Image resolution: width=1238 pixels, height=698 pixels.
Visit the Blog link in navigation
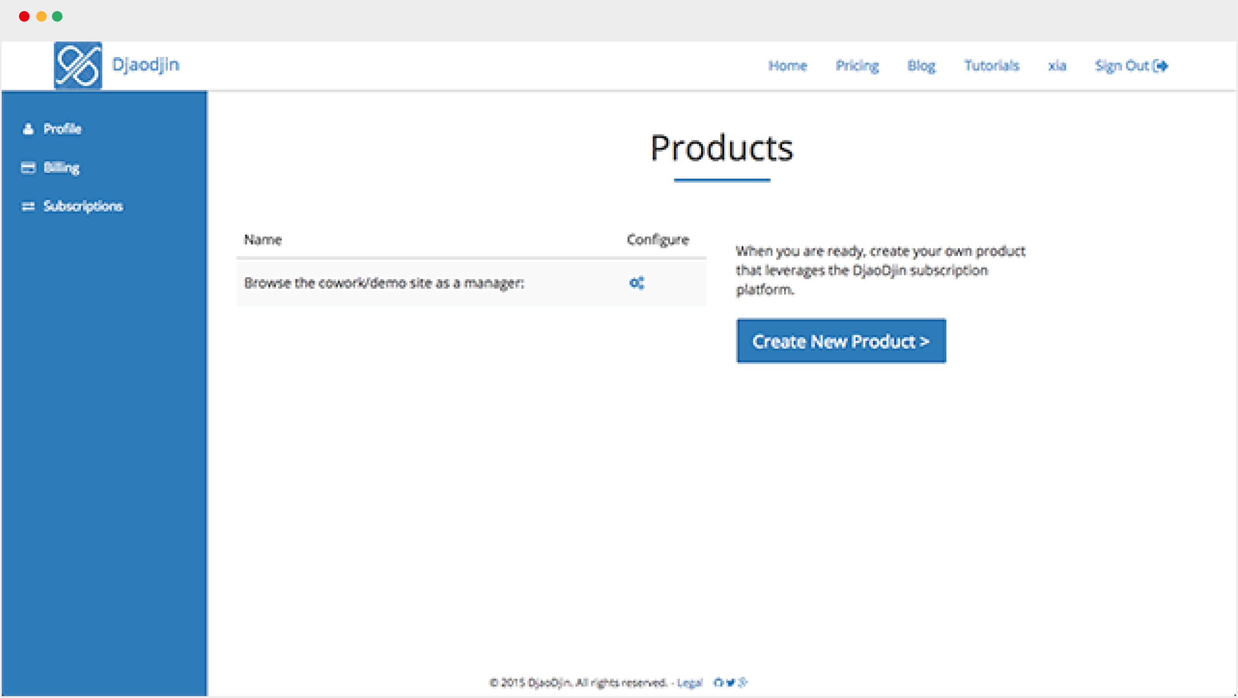tap(921, 65)
